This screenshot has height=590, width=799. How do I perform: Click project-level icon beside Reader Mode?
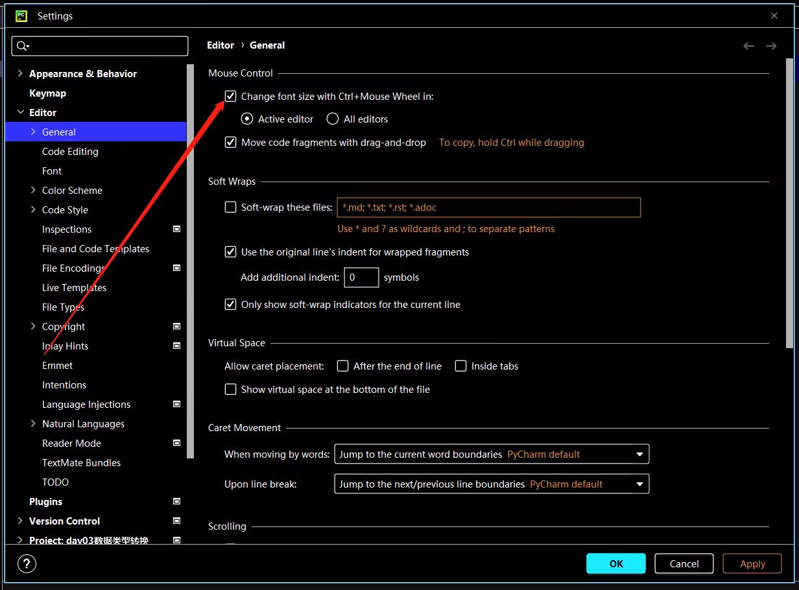[177, 443]
